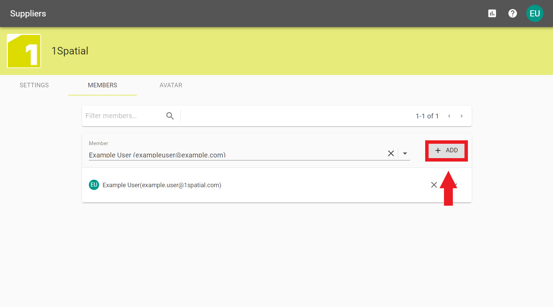Go to previous page of members

coord(449,116)
